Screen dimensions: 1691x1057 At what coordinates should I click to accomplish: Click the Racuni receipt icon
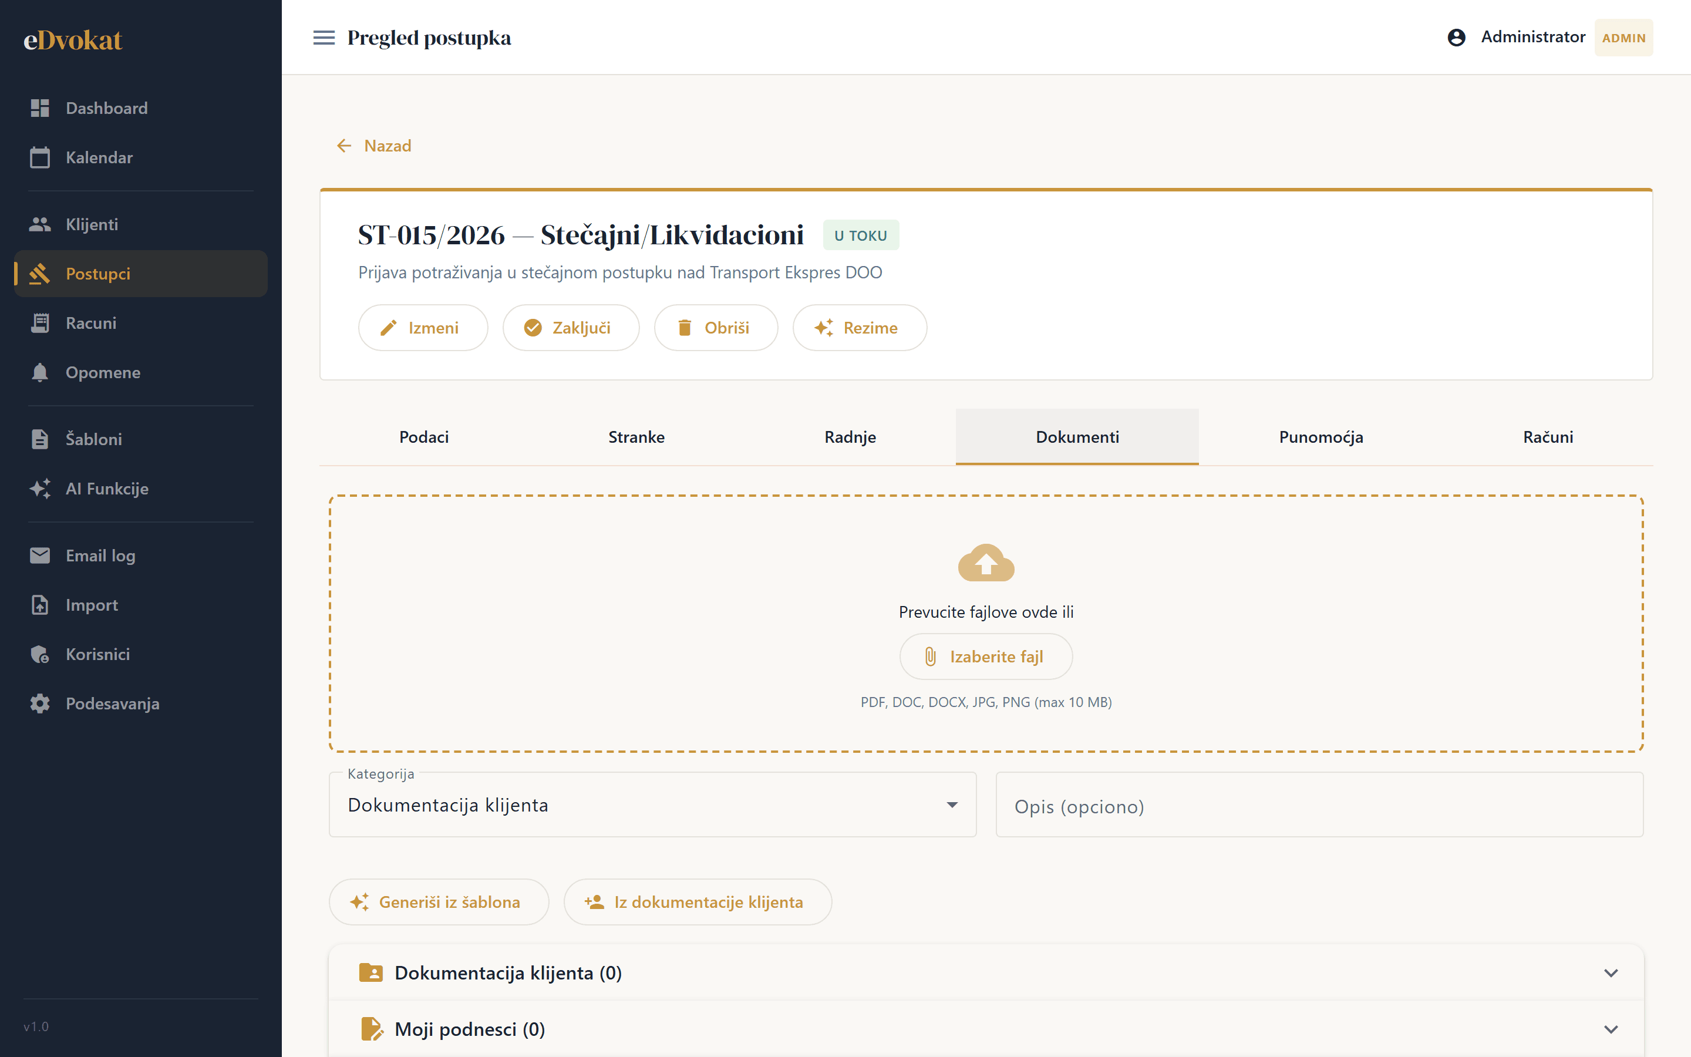coord(40,323)
